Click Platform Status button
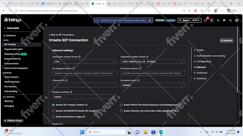Screen dimensions: 243x136 (13, 121)
